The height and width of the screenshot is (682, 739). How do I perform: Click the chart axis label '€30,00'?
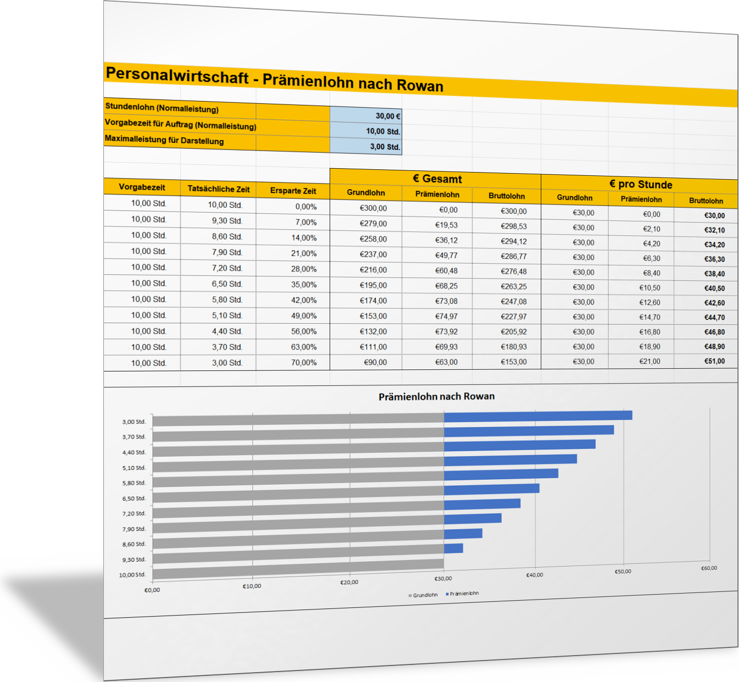pos(443,579)
